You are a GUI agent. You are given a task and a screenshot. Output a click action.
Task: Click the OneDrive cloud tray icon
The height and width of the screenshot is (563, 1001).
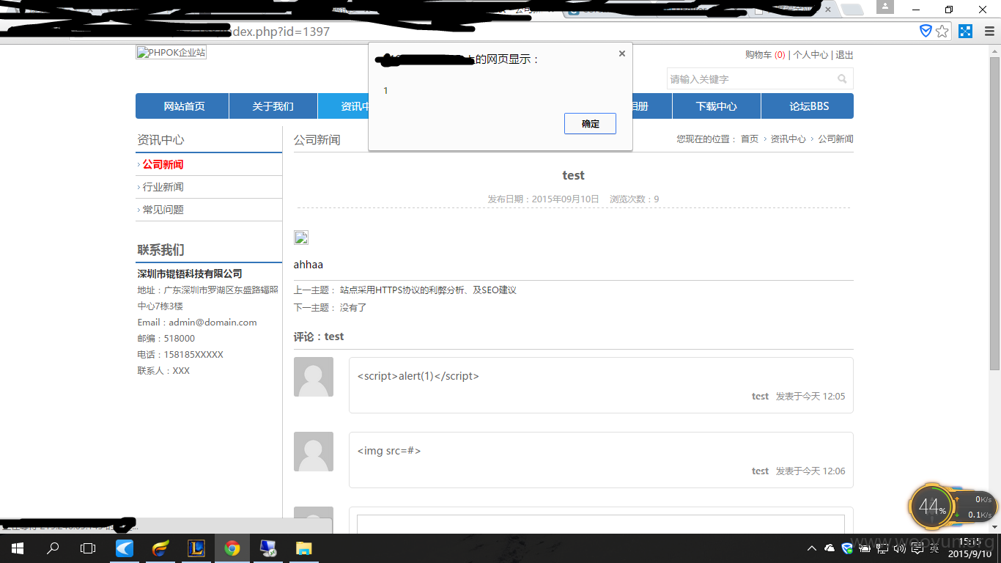point(830,548)
